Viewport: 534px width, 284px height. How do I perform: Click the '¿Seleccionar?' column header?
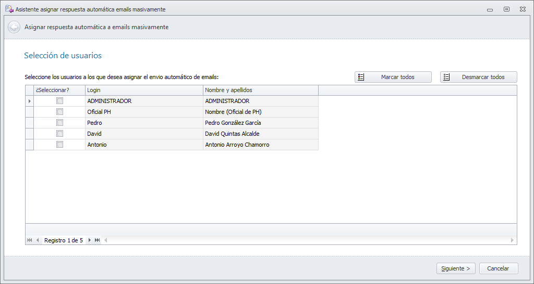click(x=59, y=90)
